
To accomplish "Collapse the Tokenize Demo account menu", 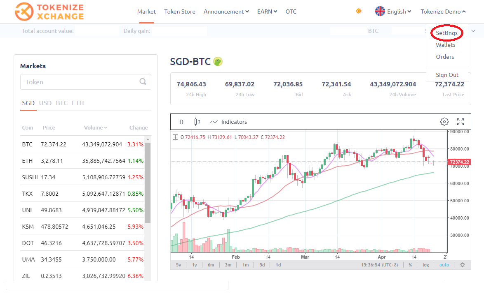I will click(443, 12).
